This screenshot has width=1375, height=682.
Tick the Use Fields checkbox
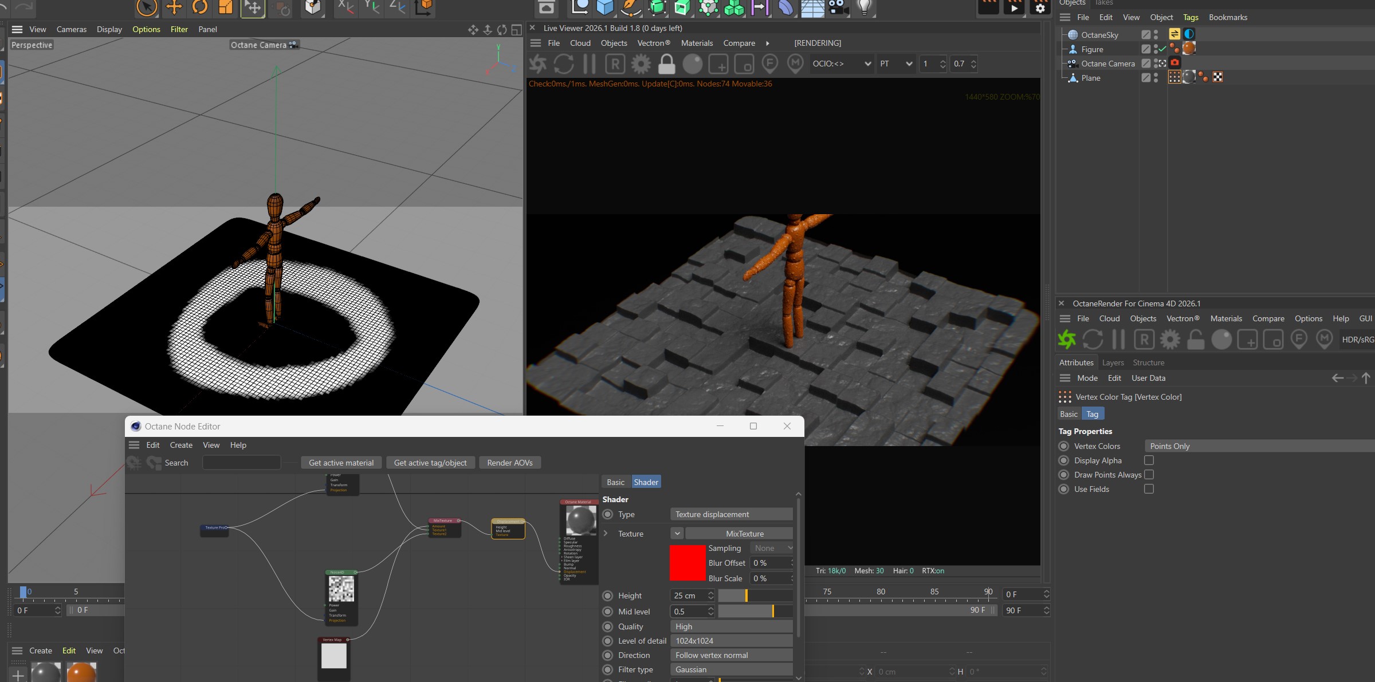pos(1149,489)
